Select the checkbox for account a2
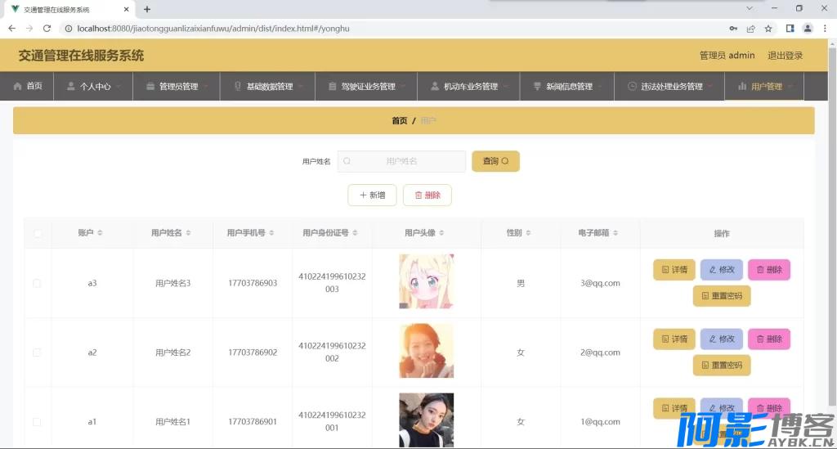The width and height of the screenshot is (837, 449). [37, 352]
